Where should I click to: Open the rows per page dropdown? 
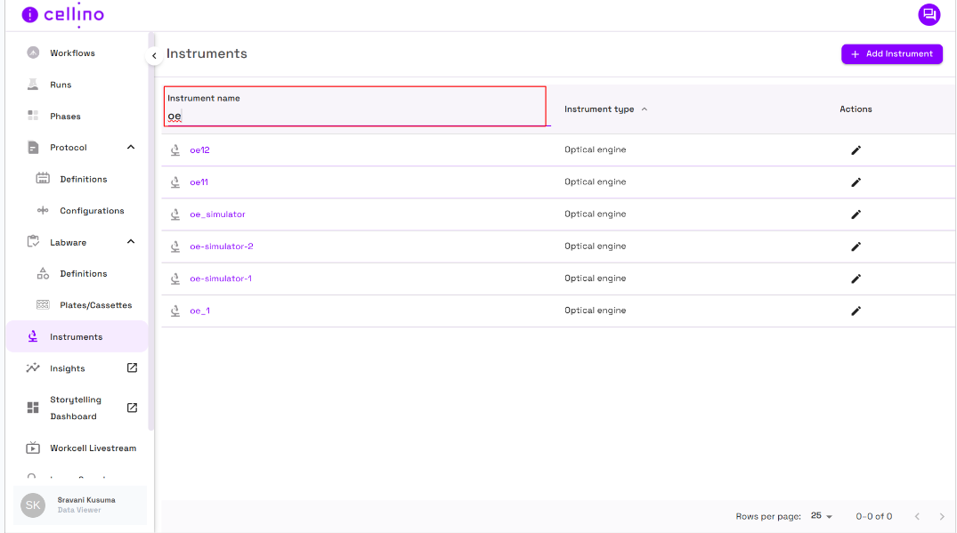[821, 516]
